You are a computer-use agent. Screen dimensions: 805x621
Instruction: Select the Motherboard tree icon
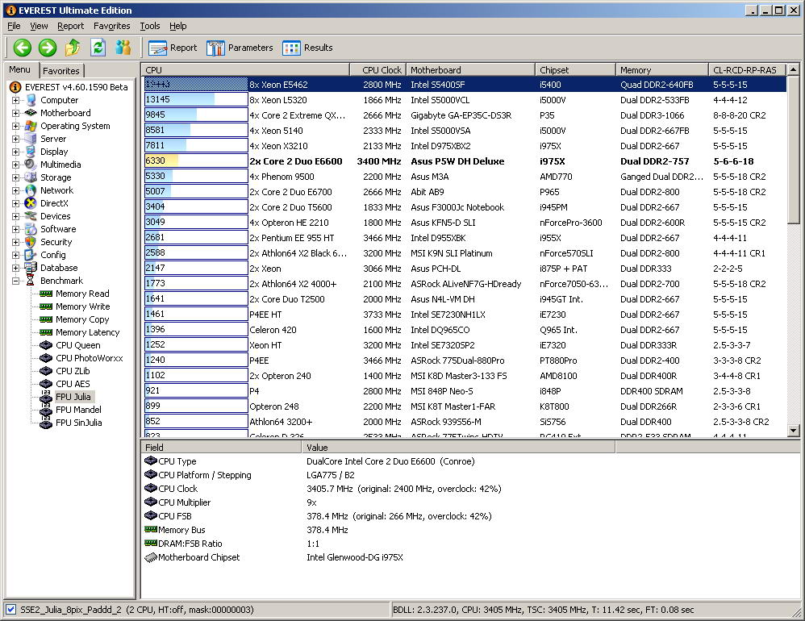tap(31, 113)
